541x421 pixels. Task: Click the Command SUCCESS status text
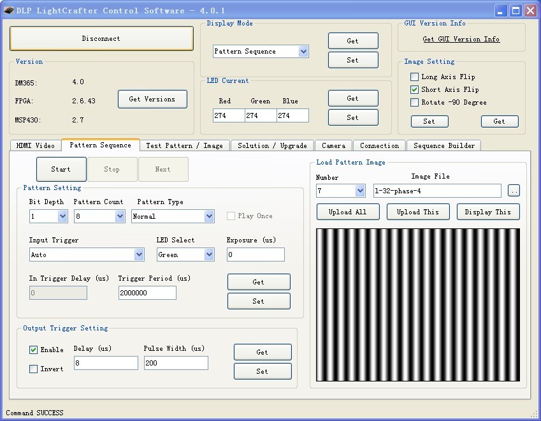click(35, 413)
